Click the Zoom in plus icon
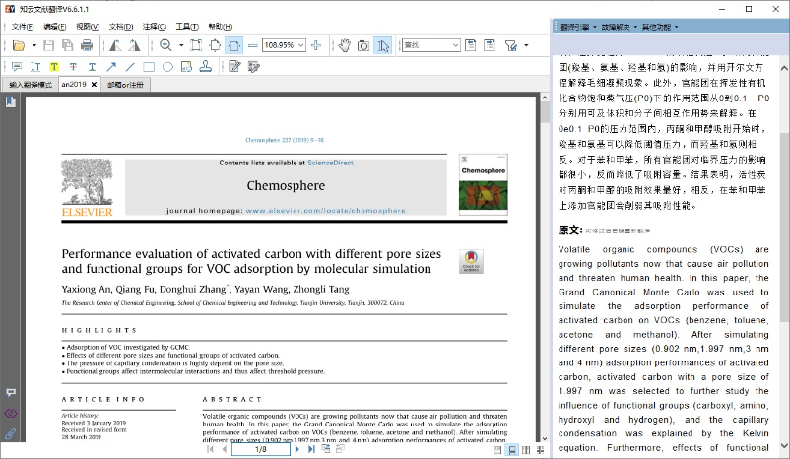The image size is (790, 459). pos(315,45)
